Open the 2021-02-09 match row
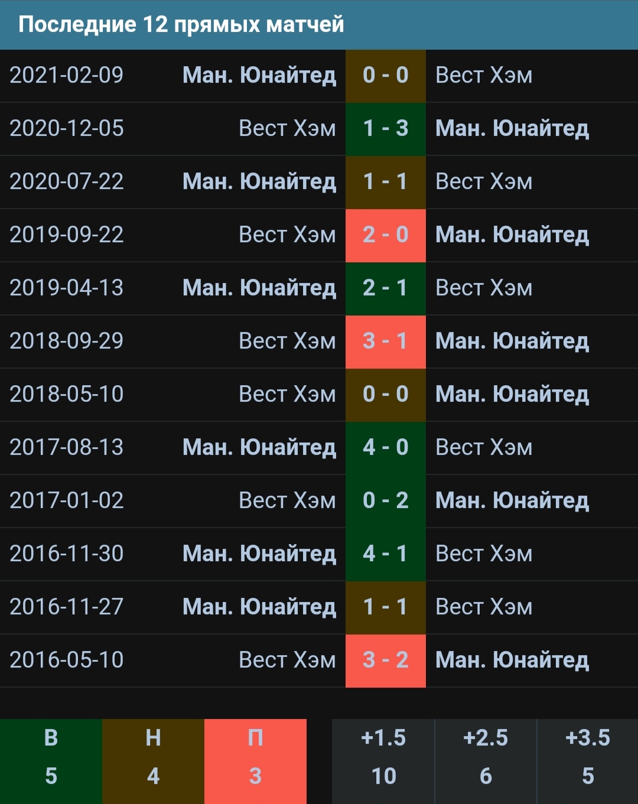Image resolution: width=638 pixels, height=804 pixels. click(x=319, y=76)
